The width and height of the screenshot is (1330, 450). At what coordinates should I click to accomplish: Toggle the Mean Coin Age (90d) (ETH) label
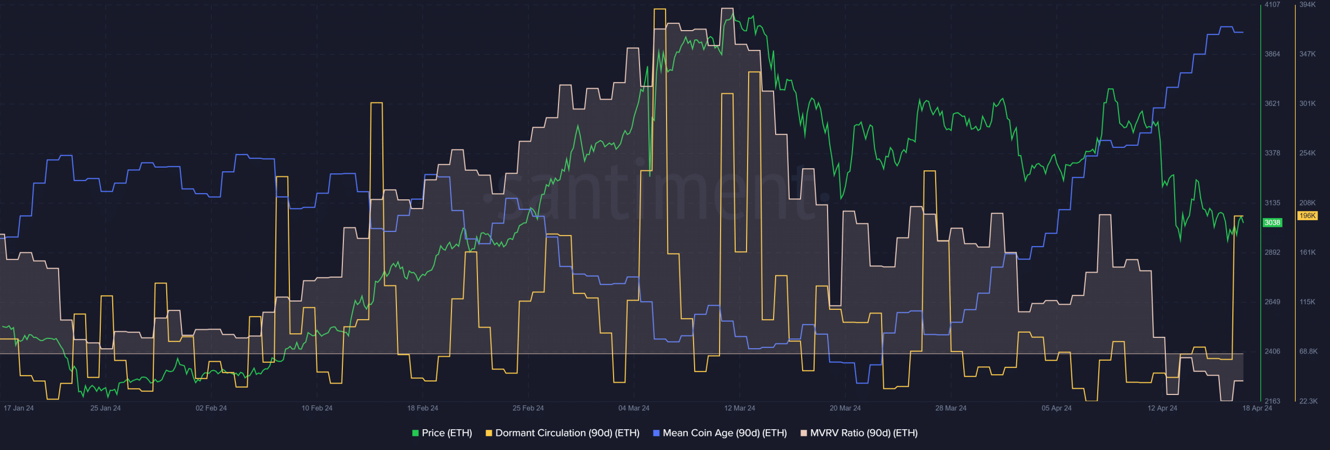pos(725,433)
